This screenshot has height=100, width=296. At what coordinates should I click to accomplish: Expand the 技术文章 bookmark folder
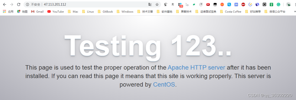pyautogui.click(x=145, y=12)
